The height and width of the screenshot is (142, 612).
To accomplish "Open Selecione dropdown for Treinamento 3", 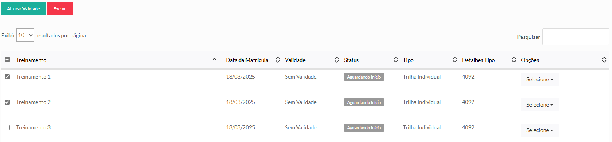I will [539, 130].
